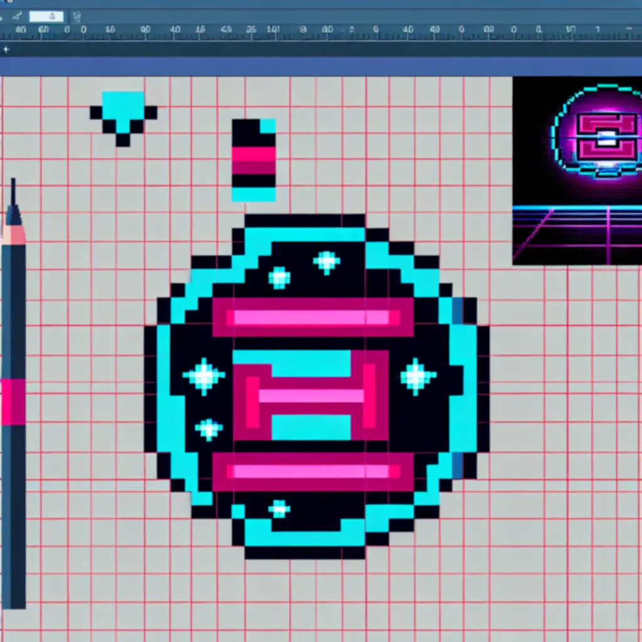
Task: Click the diagonal line tool icon in top toolbar
Action: (17, 16)
